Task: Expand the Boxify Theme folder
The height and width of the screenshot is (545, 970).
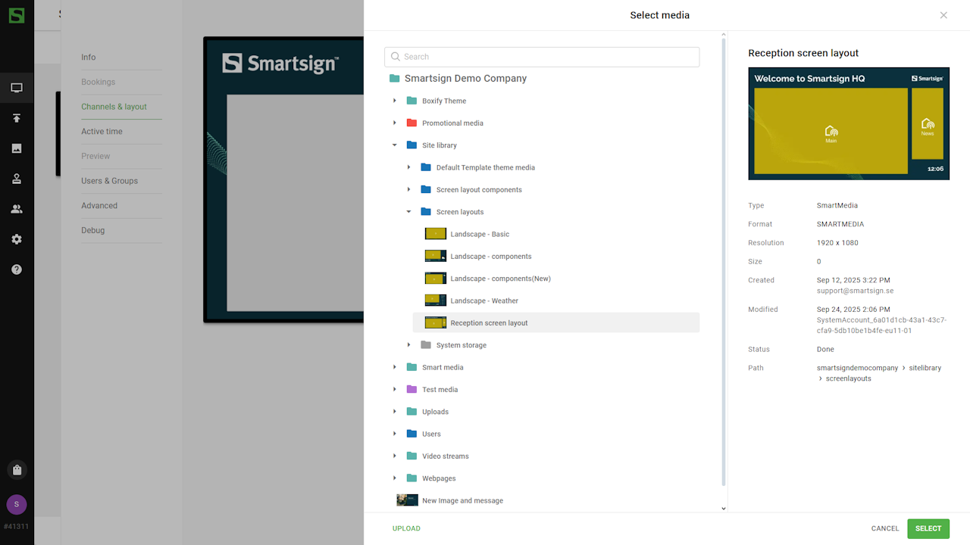Action: (x=395, y=101)
